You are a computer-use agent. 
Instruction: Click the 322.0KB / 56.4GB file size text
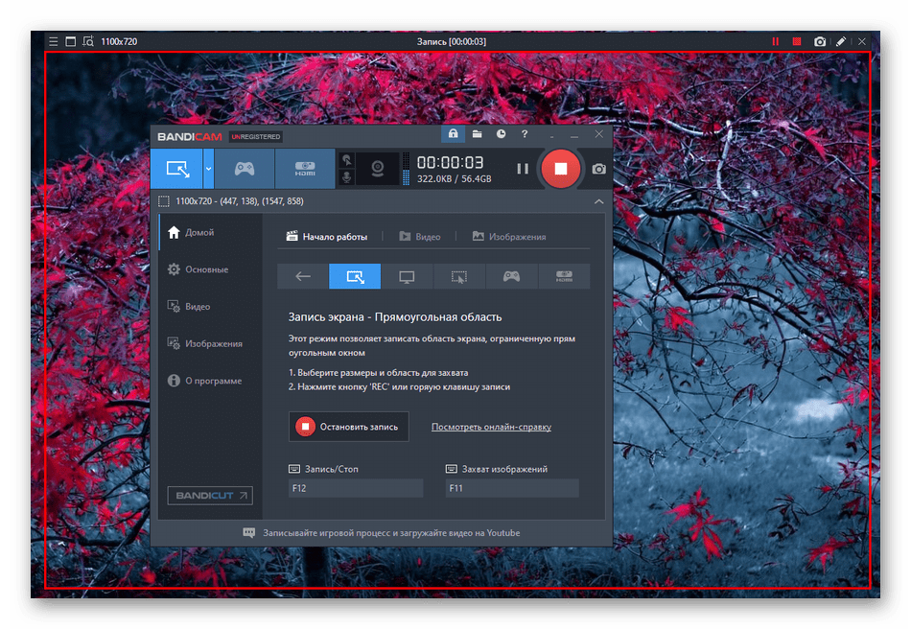click(455, 179)
